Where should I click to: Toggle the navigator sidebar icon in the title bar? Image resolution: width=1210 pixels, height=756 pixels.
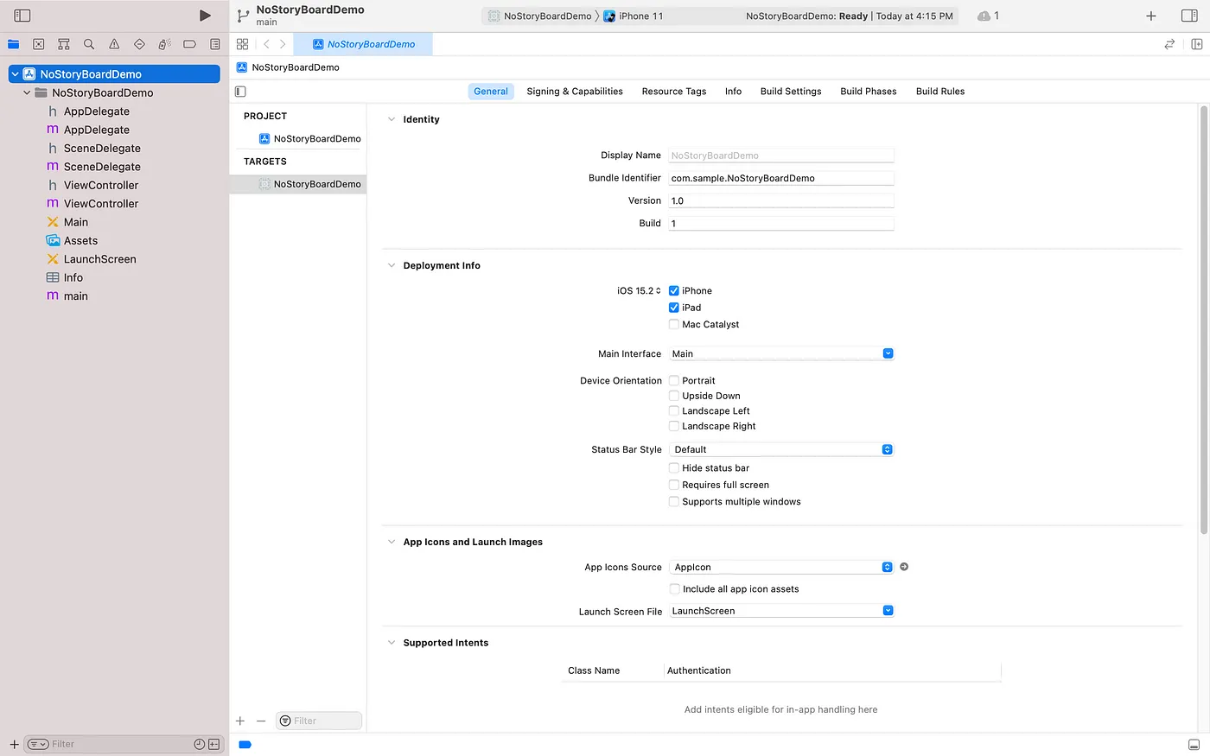point(22,16)
